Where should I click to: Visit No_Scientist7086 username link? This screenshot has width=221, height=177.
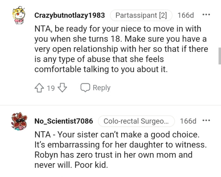(x=63, y=121)
